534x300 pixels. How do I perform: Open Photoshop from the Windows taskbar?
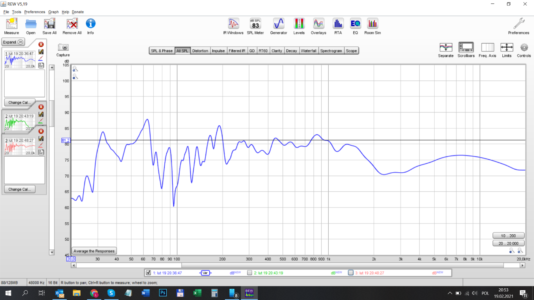[163, 293]
